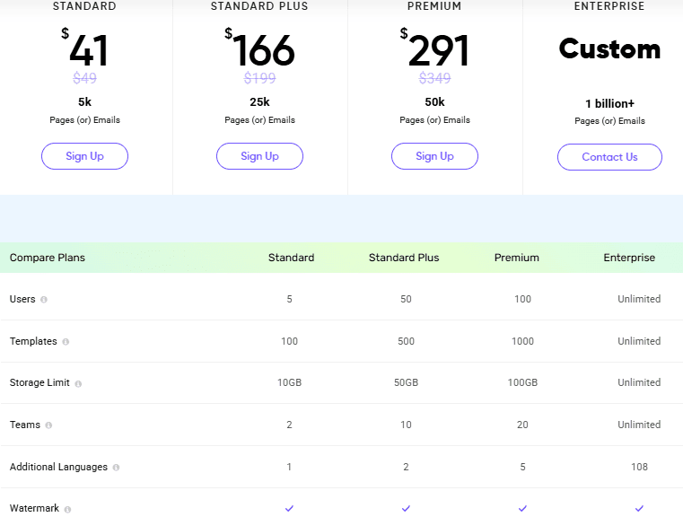This screenshot has width=683, height=517.
Task: Select the Enterprise column header
Action: 628,258
